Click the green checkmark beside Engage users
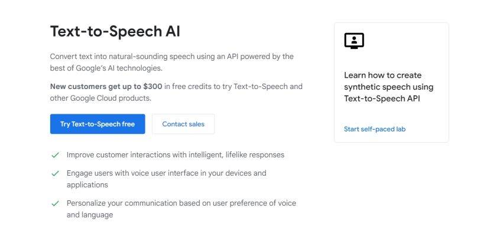 (56, 173)
